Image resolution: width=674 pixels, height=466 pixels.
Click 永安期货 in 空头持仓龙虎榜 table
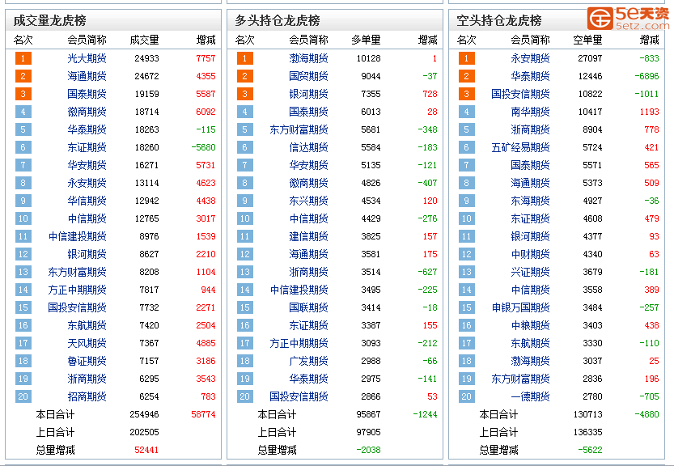coord(531,58)
